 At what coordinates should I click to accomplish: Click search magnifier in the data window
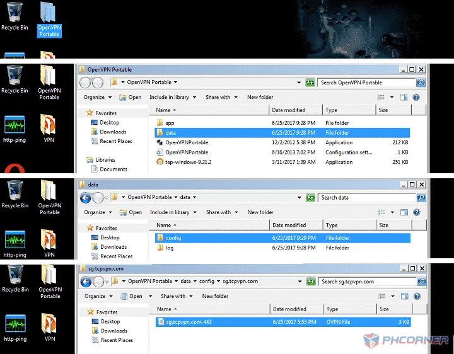coord(421,198)
